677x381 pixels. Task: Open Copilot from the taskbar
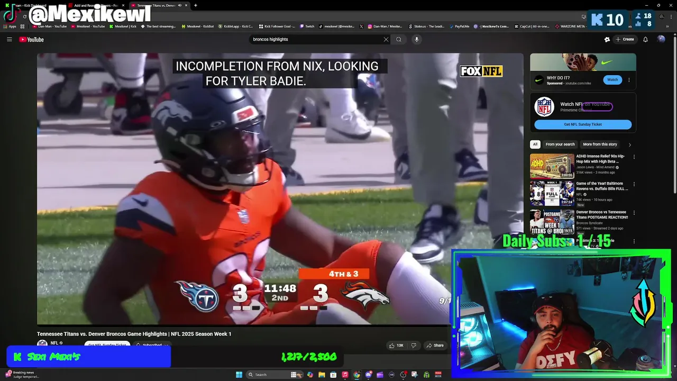click(310, 375)
